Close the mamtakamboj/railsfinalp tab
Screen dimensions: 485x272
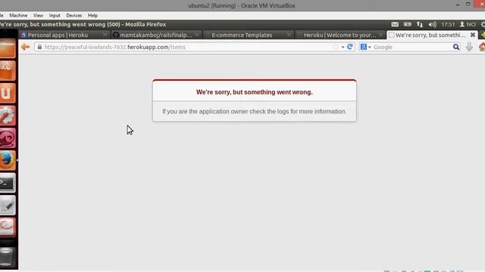[197, 35]
